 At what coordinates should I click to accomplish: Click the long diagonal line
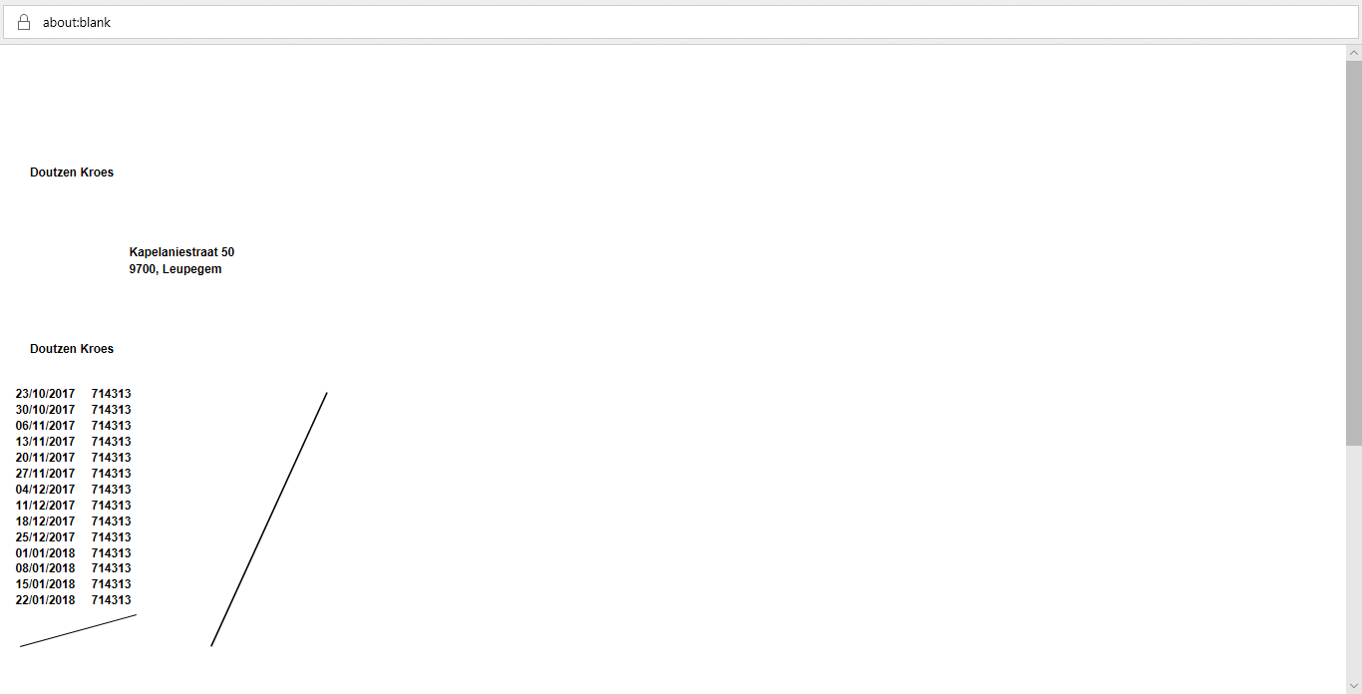(269, 520)
